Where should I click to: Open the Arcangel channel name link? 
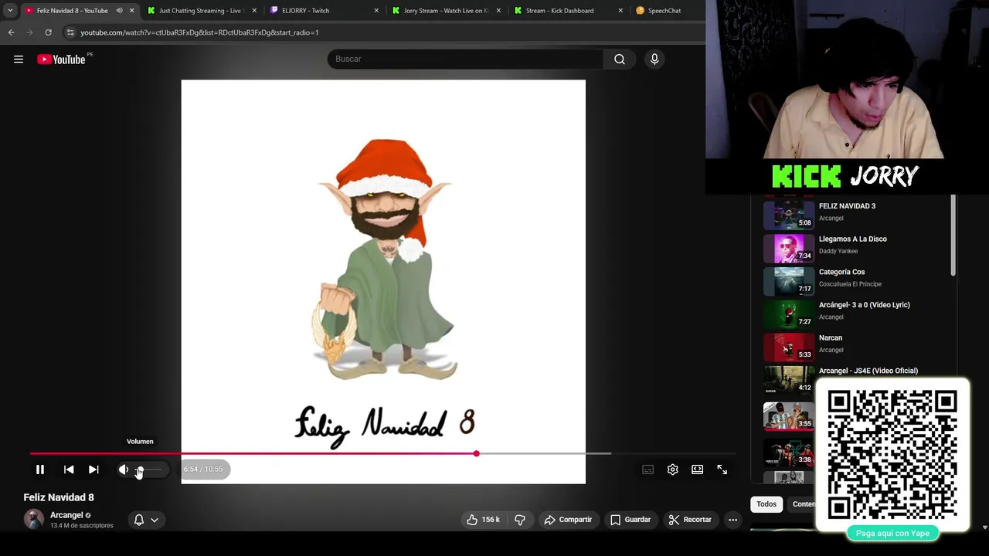(66, 515)
